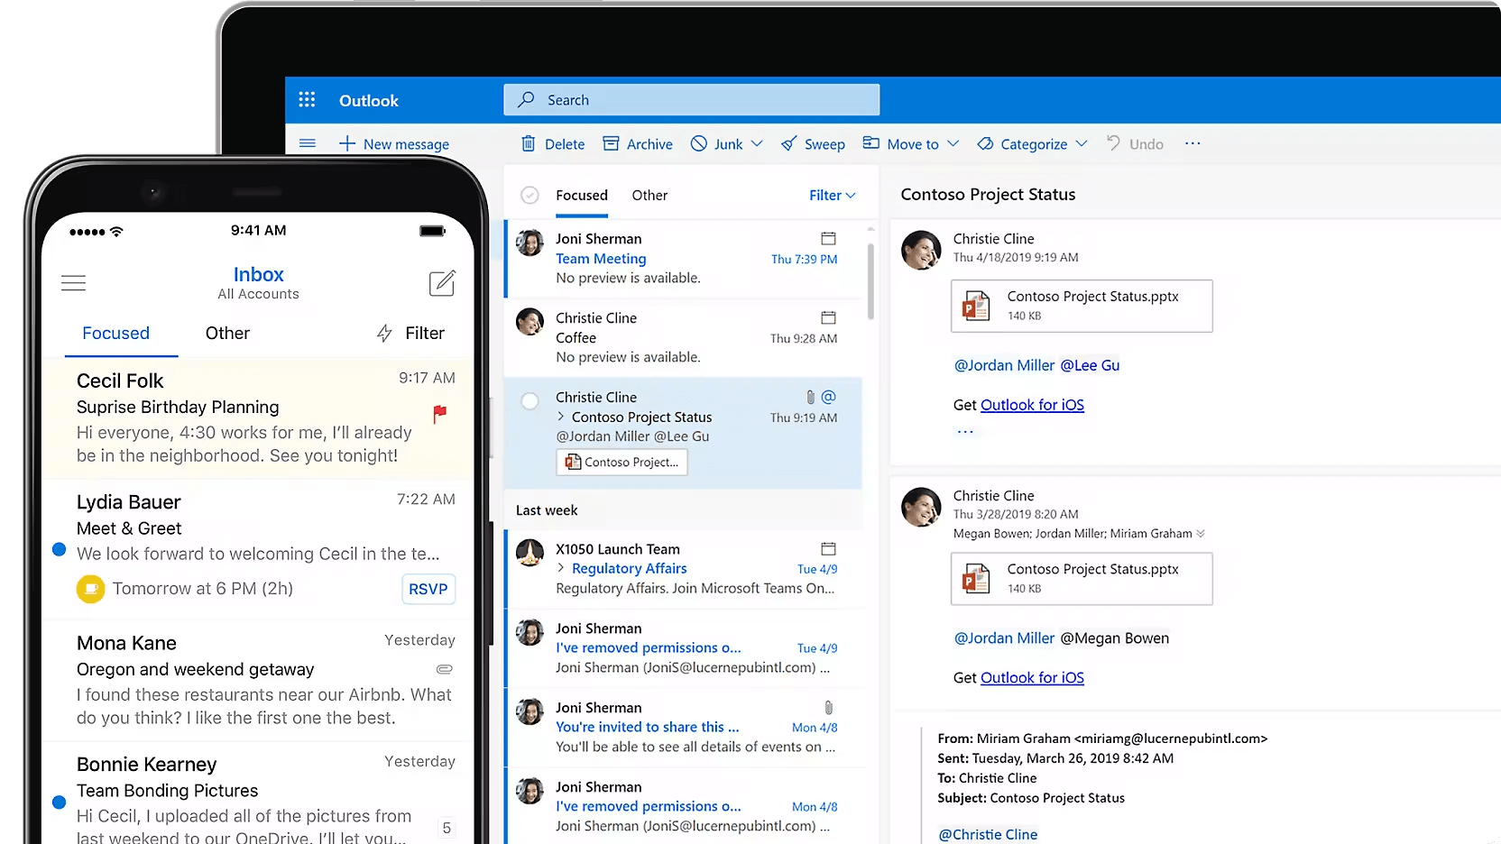Click the calendar icon on X1050 Launch Team

[x=828, y=548]
